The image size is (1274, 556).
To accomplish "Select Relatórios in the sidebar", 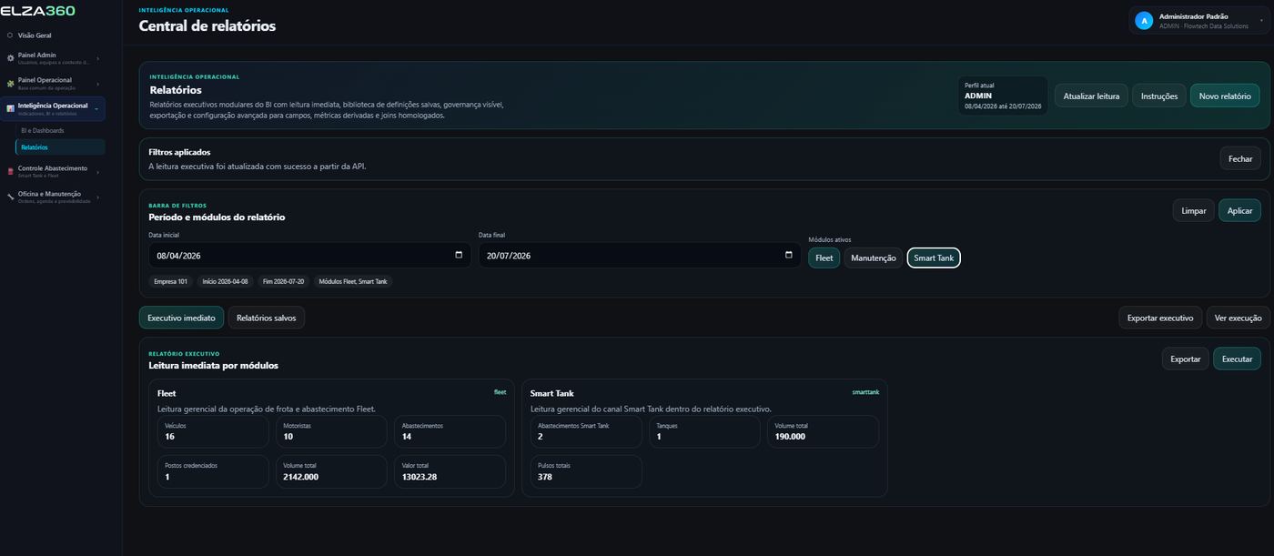I will (60, 147).
